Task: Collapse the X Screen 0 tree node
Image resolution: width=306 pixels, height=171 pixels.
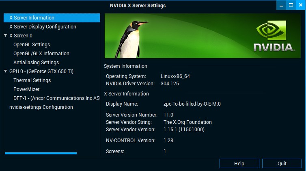Action: tap(5, 36)
